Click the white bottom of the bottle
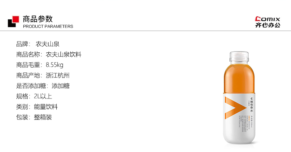The image size is (291, 152). 239,138
